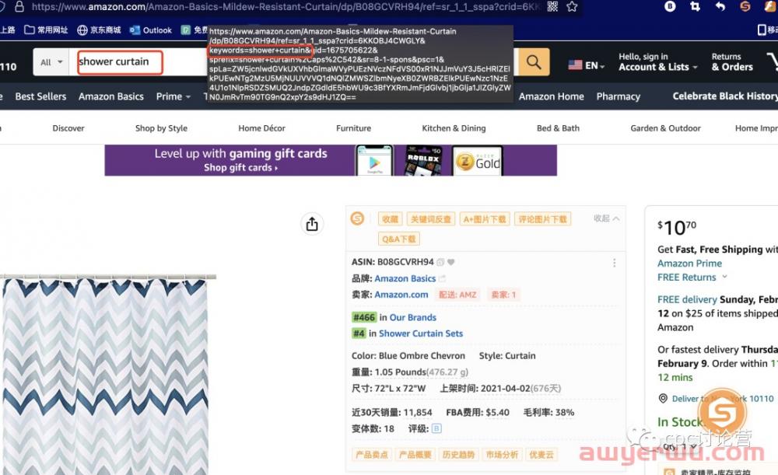778x475 pixels.
Task: Click the 关键词反查 button
Action: point(431,218)
